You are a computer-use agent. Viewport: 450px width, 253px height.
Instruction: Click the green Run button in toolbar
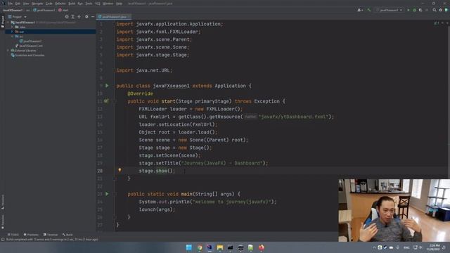(409, 10)
